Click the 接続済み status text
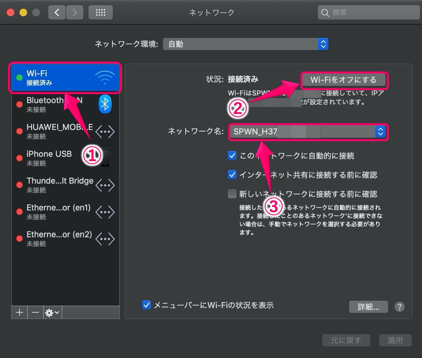Screen dimensions: 422x358 click(x=243, y=79)
